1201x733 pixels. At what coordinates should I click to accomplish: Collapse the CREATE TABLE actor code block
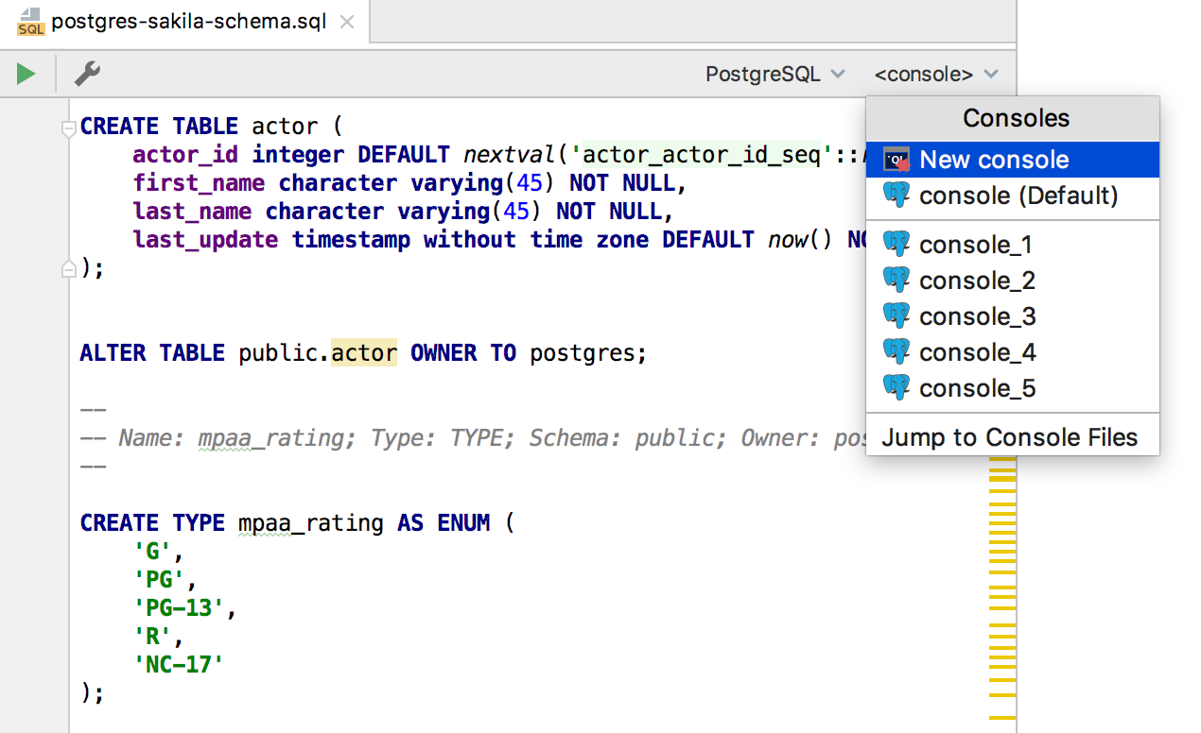[x=68, y=128]
